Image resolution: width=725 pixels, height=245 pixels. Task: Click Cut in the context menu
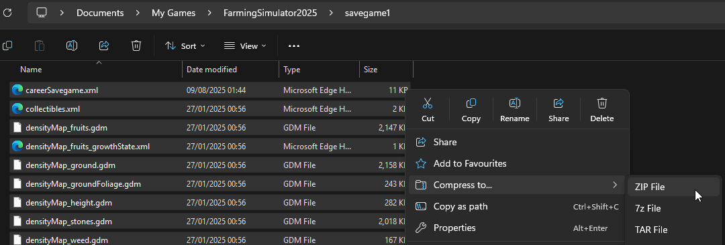(428, 110)
